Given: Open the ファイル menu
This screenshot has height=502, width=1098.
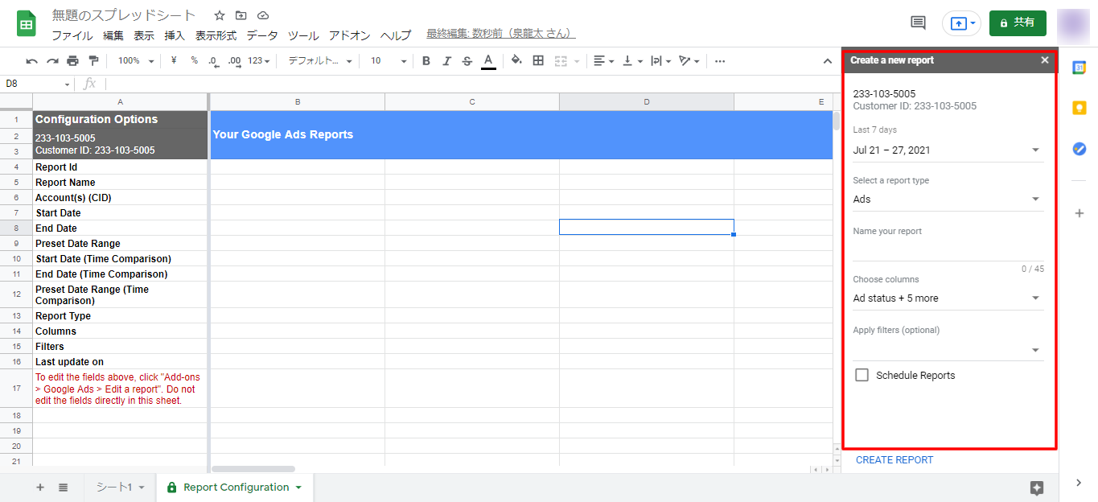Looking at the screenshot, I should pyautogui.click(x=72, y=35).
